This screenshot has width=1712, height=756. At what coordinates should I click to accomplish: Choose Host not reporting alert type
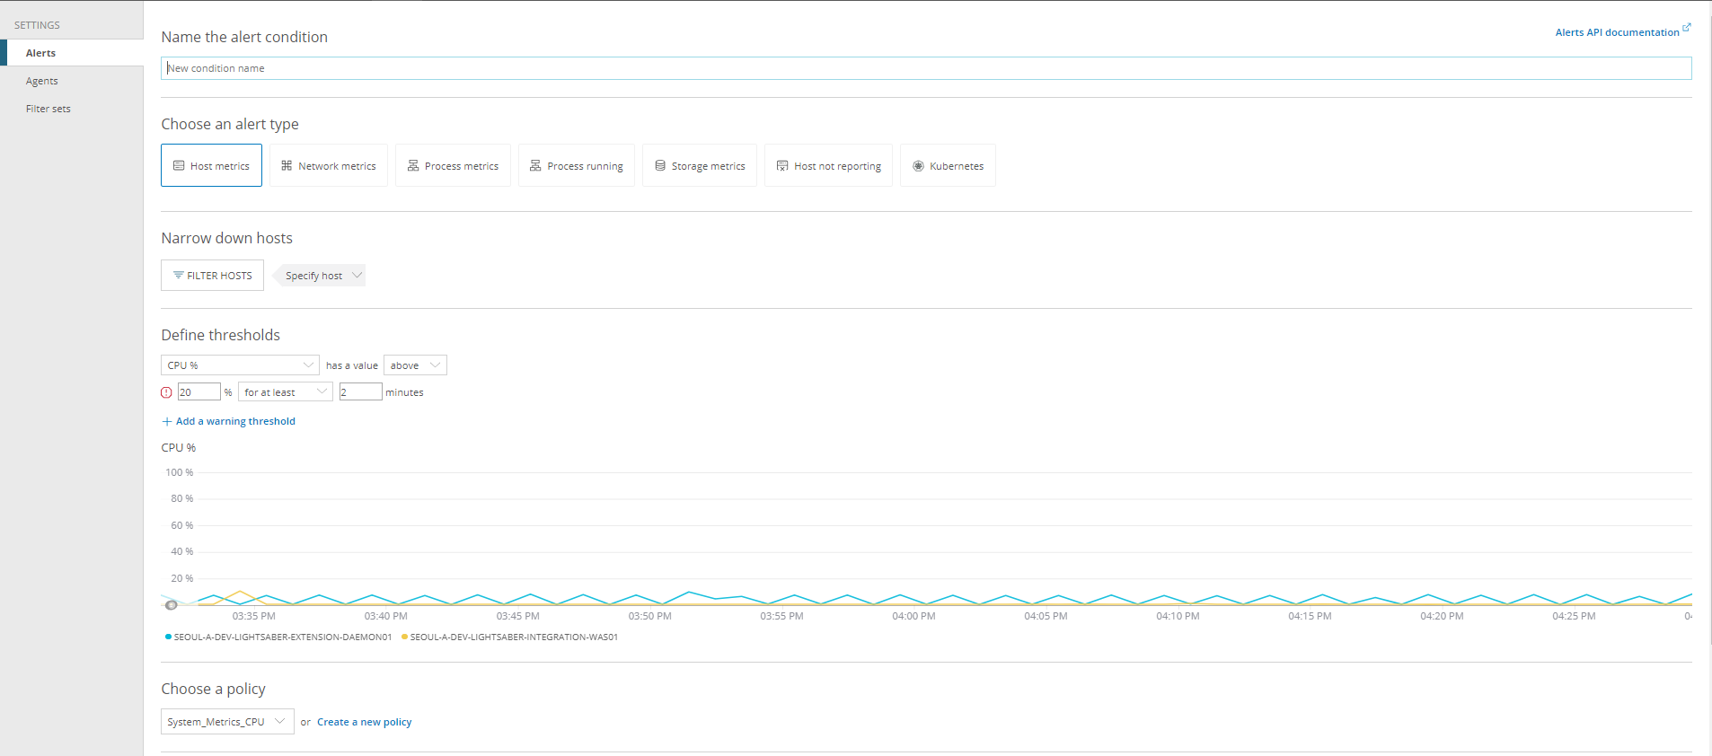pyautogui.click(x=828, y=165)
